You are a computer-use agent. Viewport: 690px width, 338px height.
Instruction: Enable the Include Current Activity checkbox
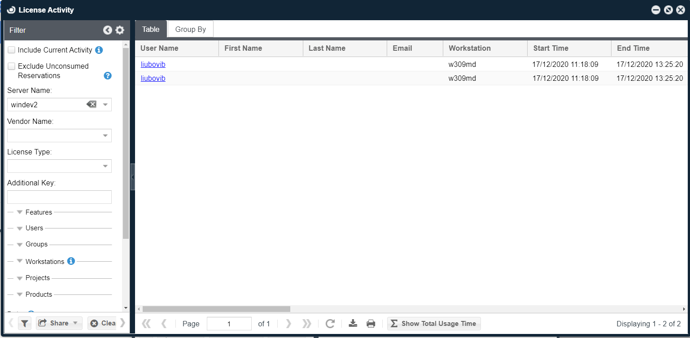click(x=11, y=49)
